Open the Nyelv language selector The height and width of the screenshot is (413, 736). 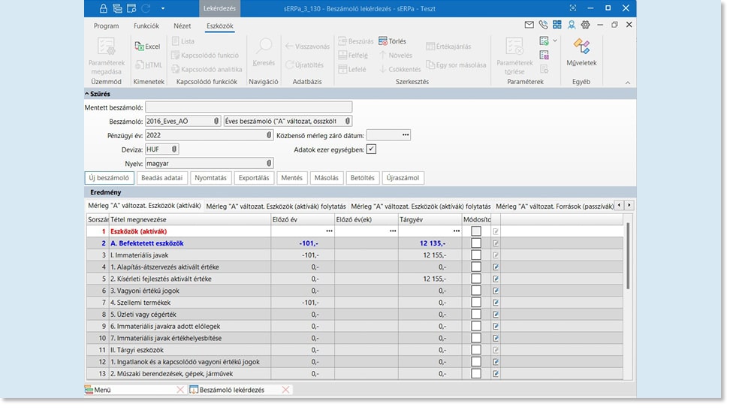pos(268,163)
